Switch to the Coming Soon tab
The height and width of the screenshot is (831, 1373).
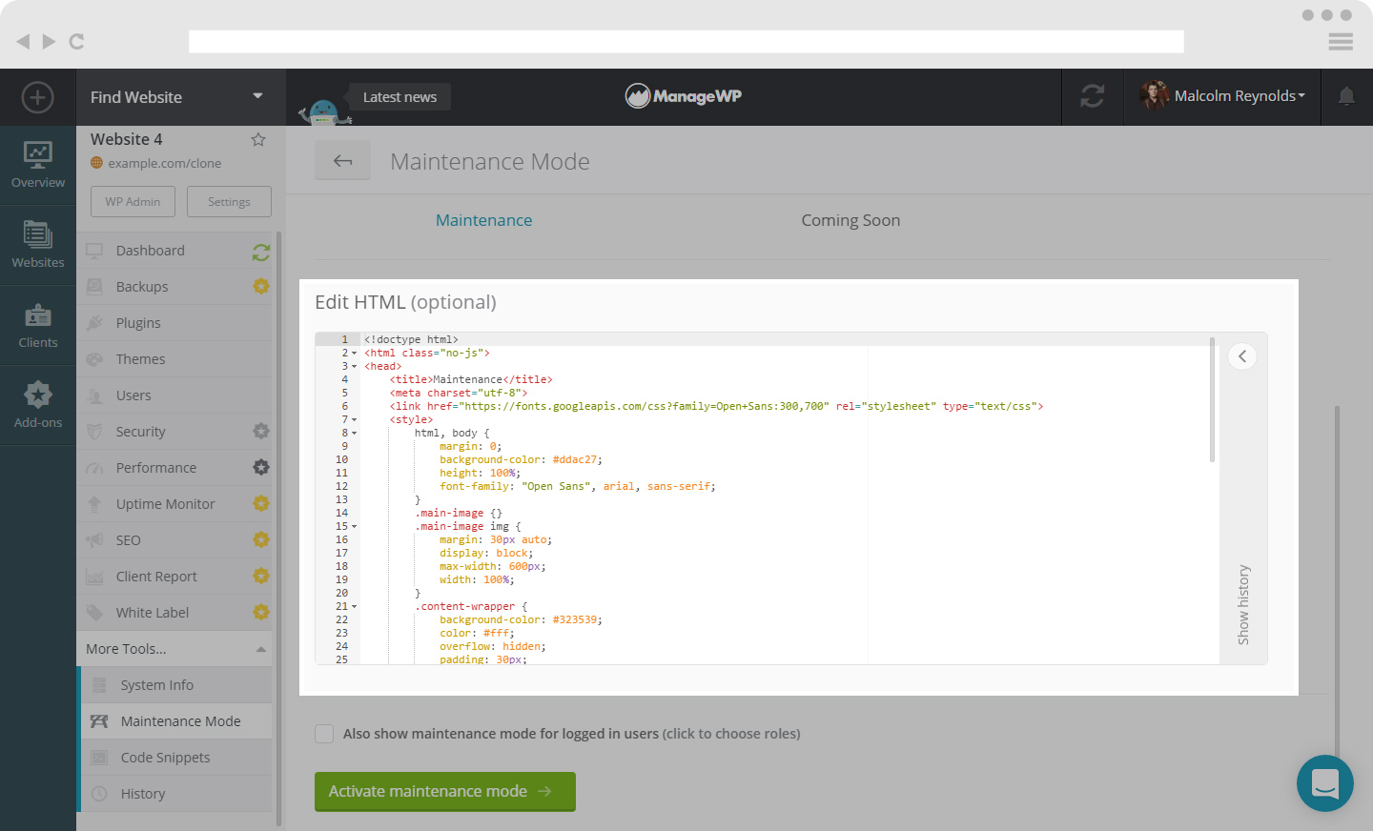850,220
